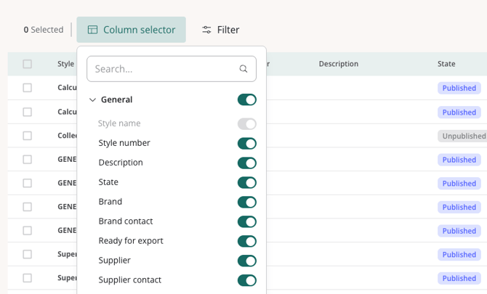Disable the Style number column toggle

tap(246, 144)
